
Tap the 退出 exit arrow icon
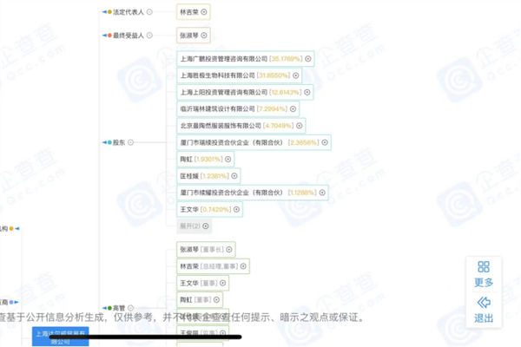484,309
